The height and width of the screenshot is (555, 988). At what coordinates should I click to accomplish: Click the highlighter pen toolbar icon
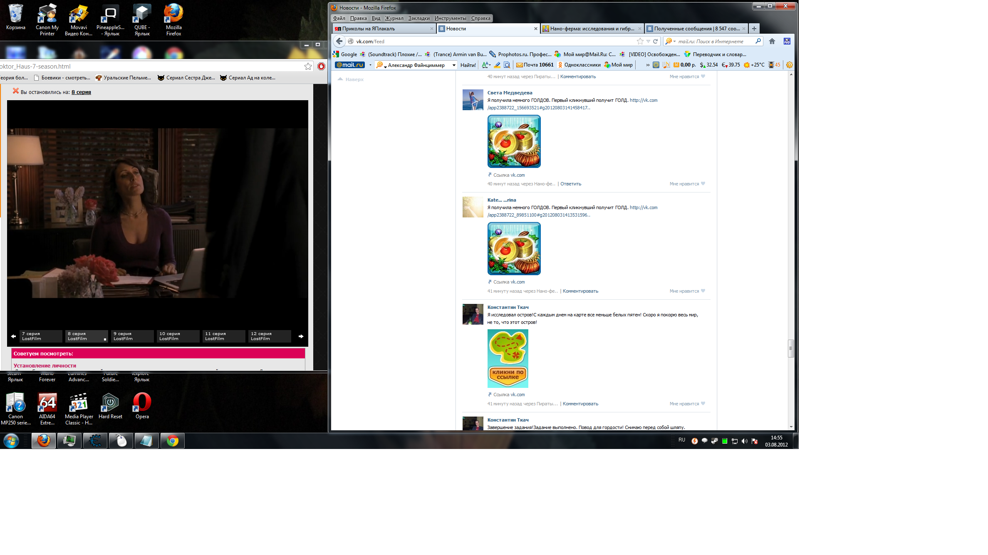(x=497, y=65)
